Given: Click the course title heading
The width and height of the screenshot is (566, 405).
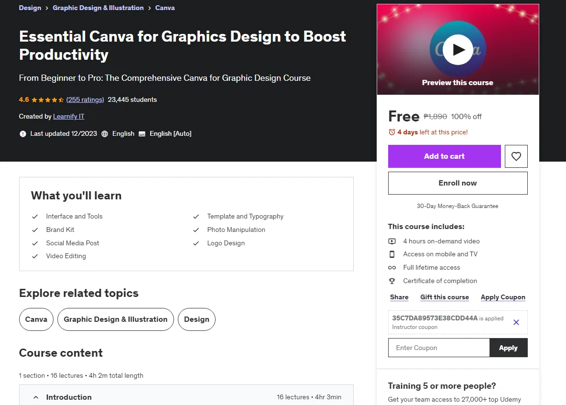Looking at the screenshot, I should pos(182,45).
